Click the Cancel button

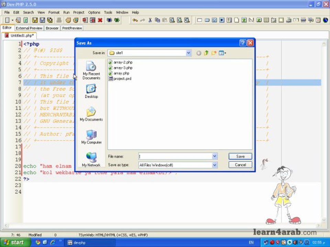tap(240, 165)
